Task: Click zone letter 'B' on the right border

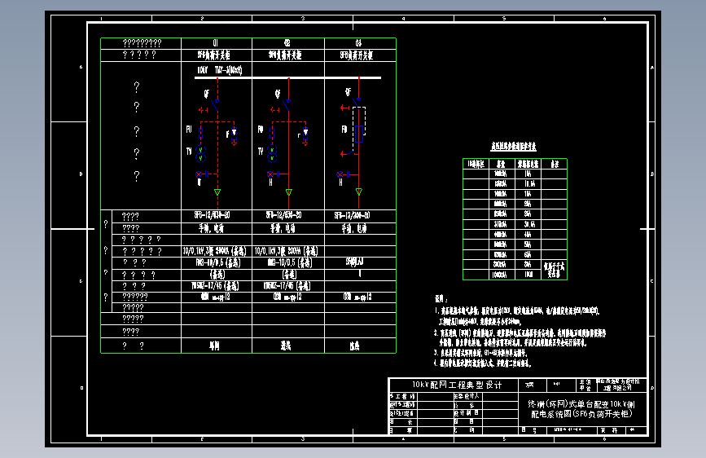Action: (x=652, y=174)
